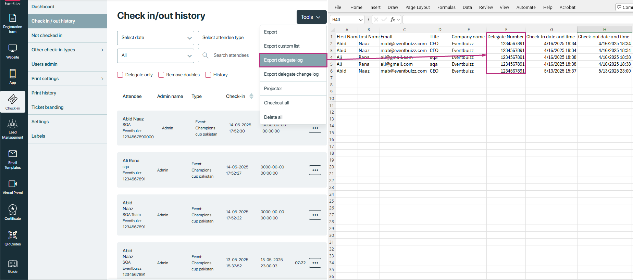Image resolution: width=633 pixels, height=280 pixels.
Task: Open the QR Codes icon
Action: point(13,235)
